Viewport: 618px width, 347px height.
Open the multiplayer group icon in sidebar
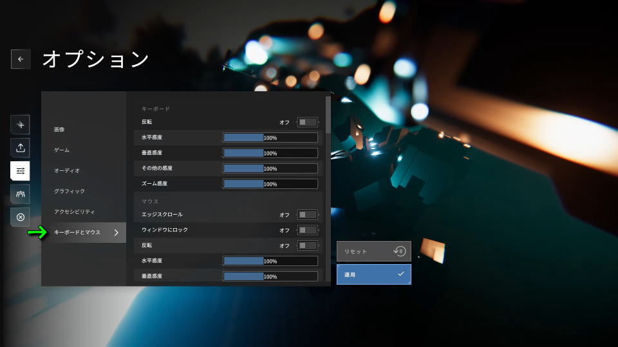pos(21,194)
